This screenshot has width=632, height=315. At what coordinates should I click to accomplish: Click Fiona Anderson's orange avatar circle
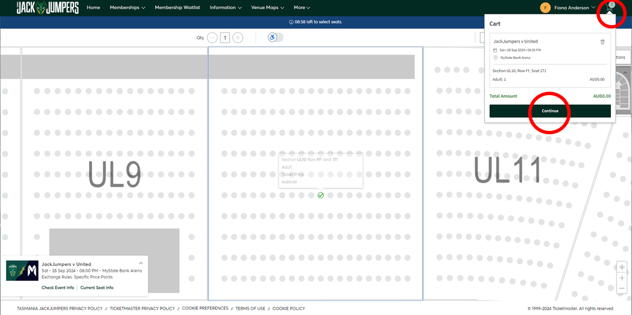click(545, 8)
